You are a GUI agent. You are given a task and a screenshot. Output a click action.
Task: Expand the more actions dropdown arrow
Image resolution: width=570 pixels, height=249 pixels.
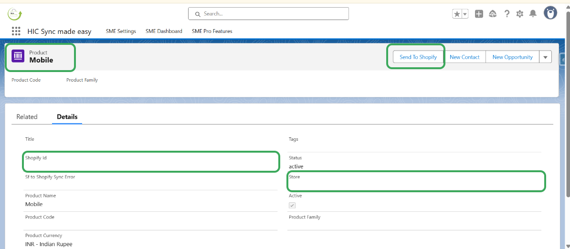pyautogui.click(x=546, y=57)
